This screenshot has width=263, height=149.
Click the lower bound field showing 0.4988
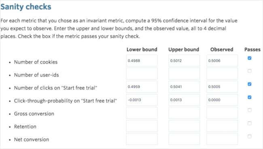point(142,61)
